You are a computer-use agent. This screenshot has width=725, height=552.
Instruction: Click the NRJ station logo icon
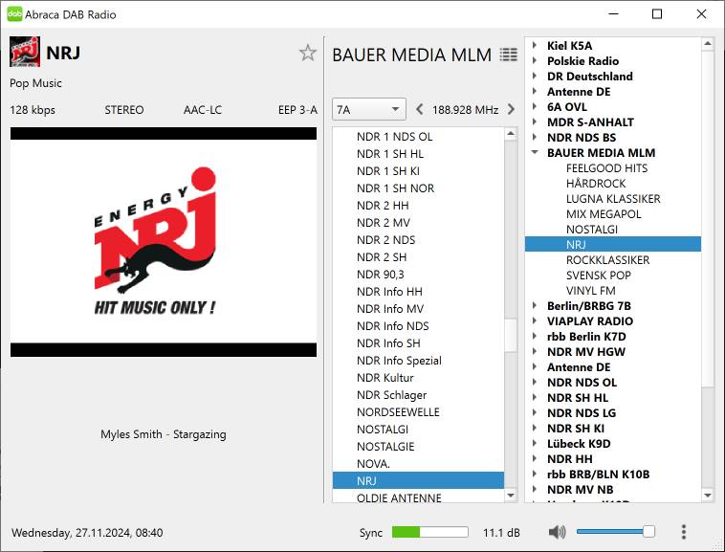[x=24, y=53]
